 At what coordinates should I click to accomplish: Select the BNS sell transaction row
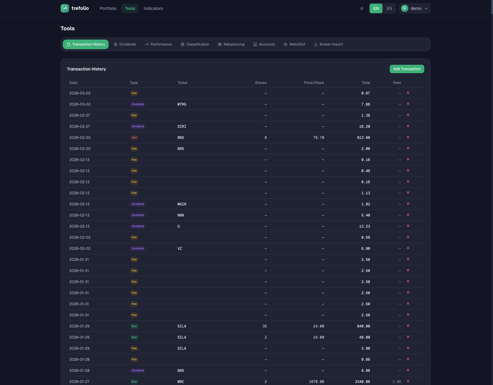(210, 137)
